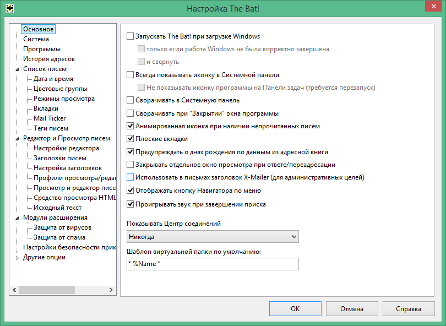Image resolution: width=446 pixels, height=326 pixels.
Task: Collapse the 'Список писем' tree node
Action: (x=18, y=69)
